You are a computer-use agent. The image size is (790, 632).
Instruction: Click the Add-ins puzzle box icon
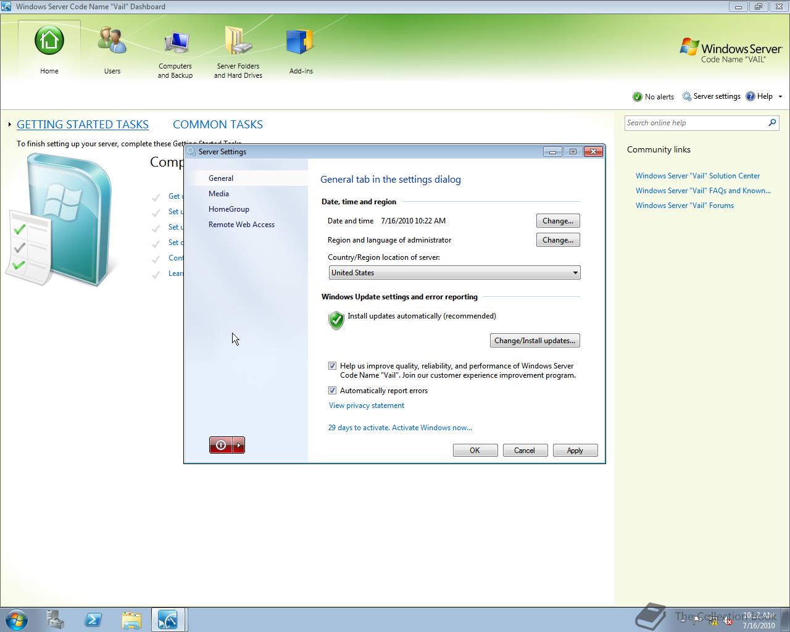point(301,42)
